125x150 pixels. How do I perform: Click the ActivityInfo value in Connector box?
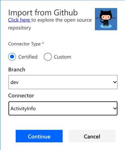pyautogui.click(x=23, y=109)
